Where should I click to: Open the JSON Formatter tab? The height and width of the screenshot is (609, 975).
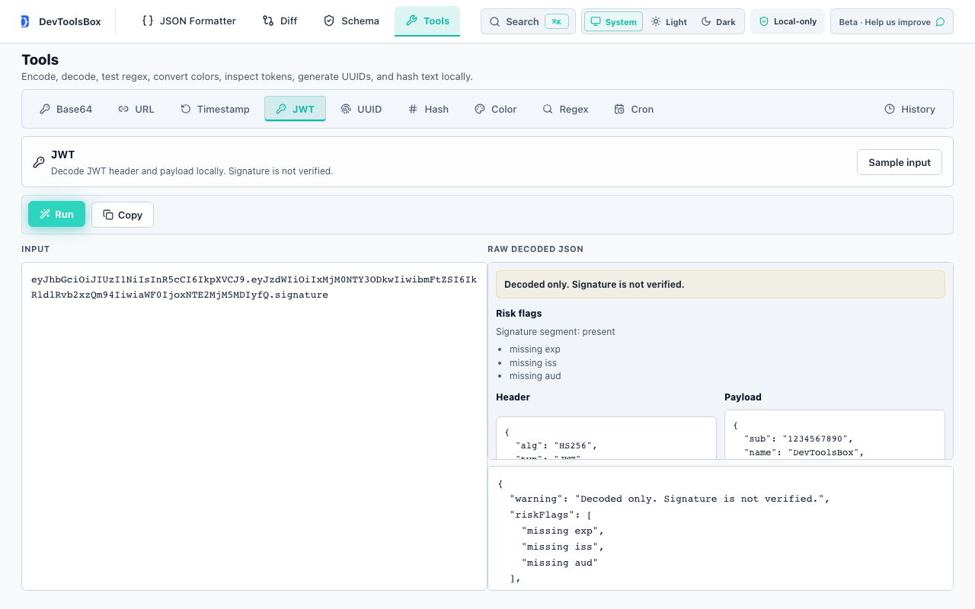(x=189, y=21)
